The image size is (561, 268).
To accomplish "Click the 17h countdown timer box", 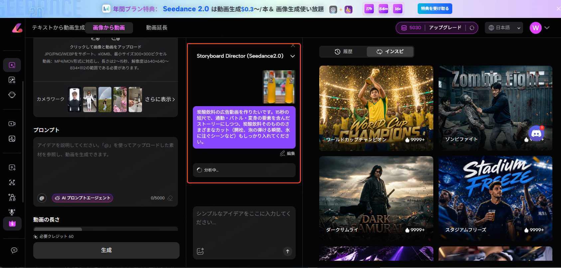I will coord(369,9).
